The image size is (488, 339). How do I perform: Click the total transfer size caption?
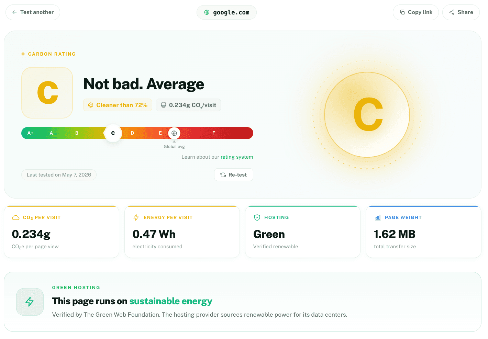point(395,247)
